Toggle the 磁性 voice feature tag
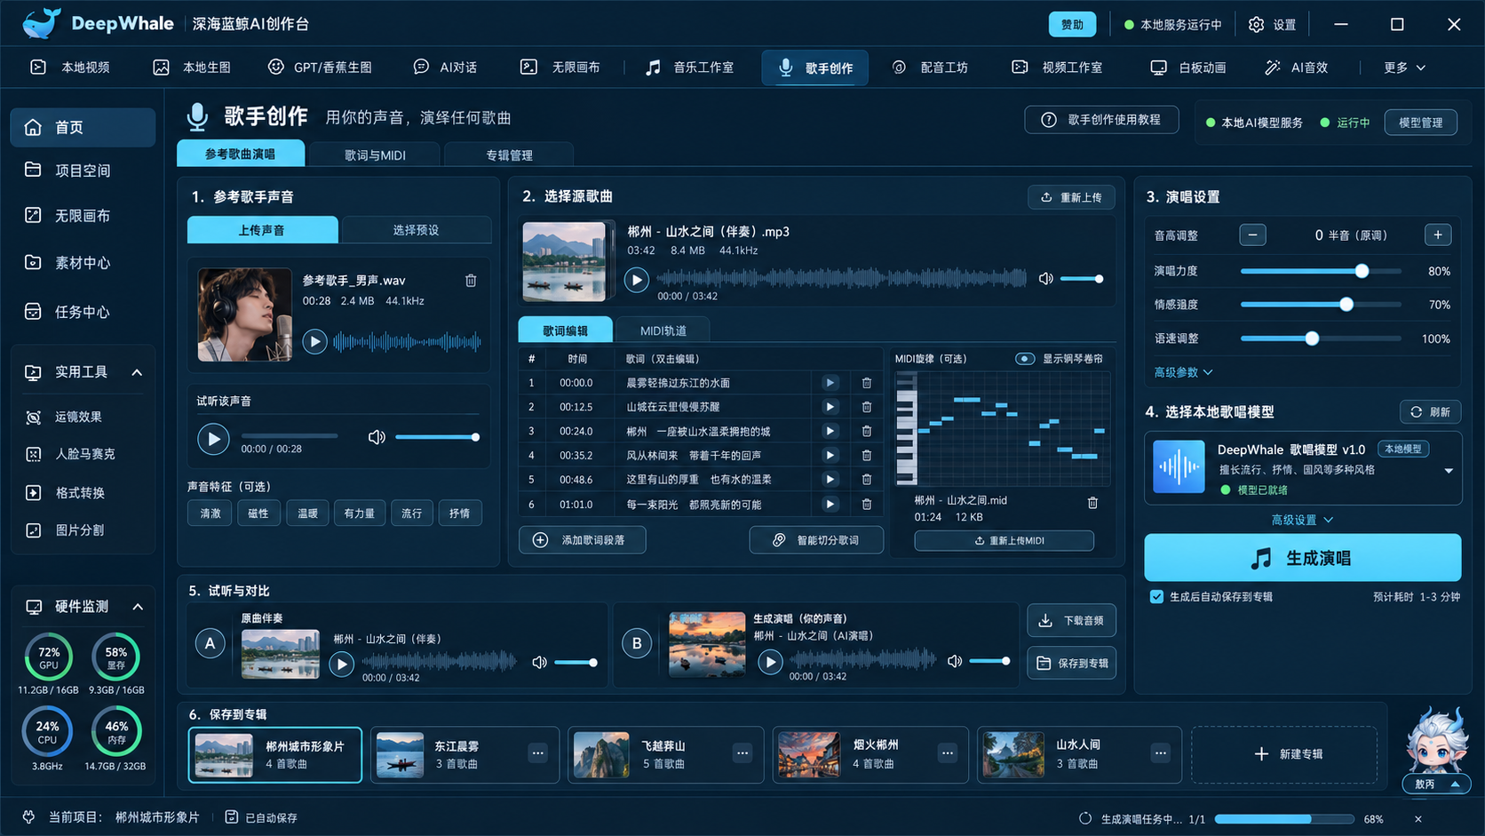Screen dimensions: 1485x836 [x=258, y=514]
